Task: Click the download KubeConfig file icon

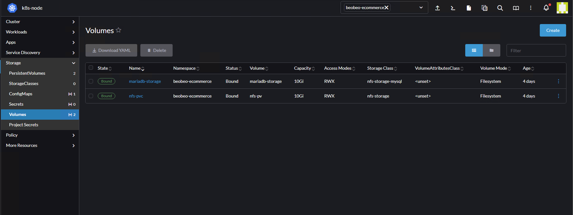Action: pyautogui.click(x=469, y=8)
